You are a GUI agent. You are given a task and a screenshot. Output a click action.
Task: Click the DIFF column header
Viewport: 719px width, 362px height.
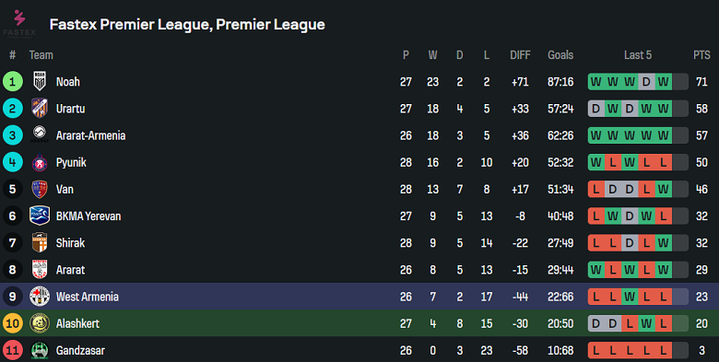(x=520, y=55)
